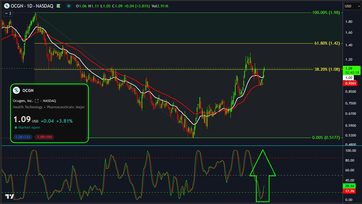The image size is (362, 204).
Task: Click the 0.5300 price axis tick
Action: (351, 136)
